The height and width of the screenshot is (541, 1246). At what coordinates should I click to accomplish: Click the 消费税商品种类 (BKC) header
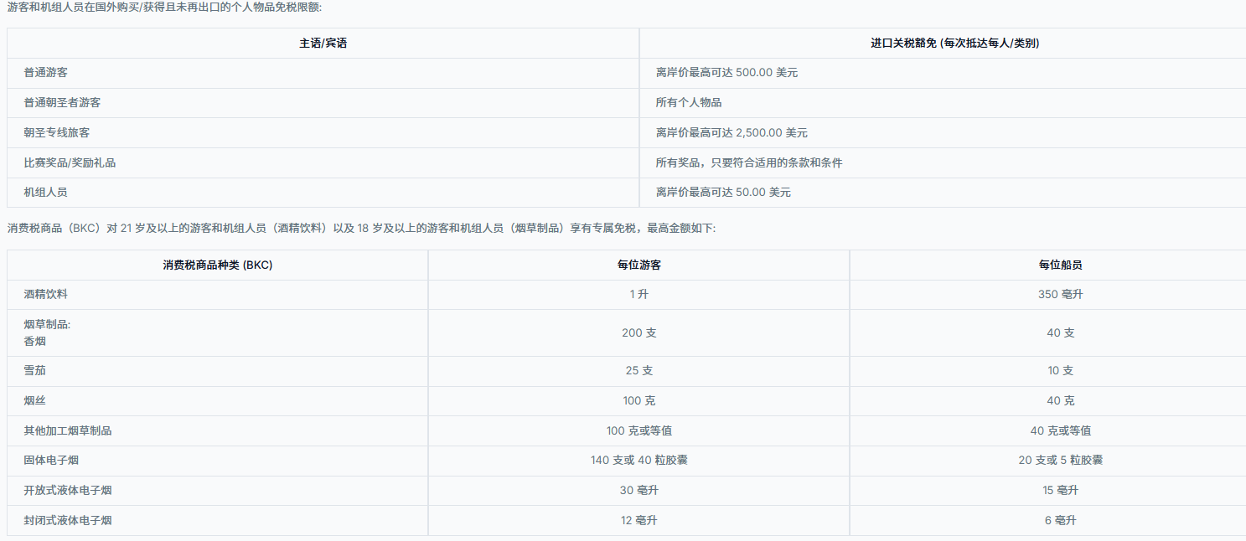point(218,265)
